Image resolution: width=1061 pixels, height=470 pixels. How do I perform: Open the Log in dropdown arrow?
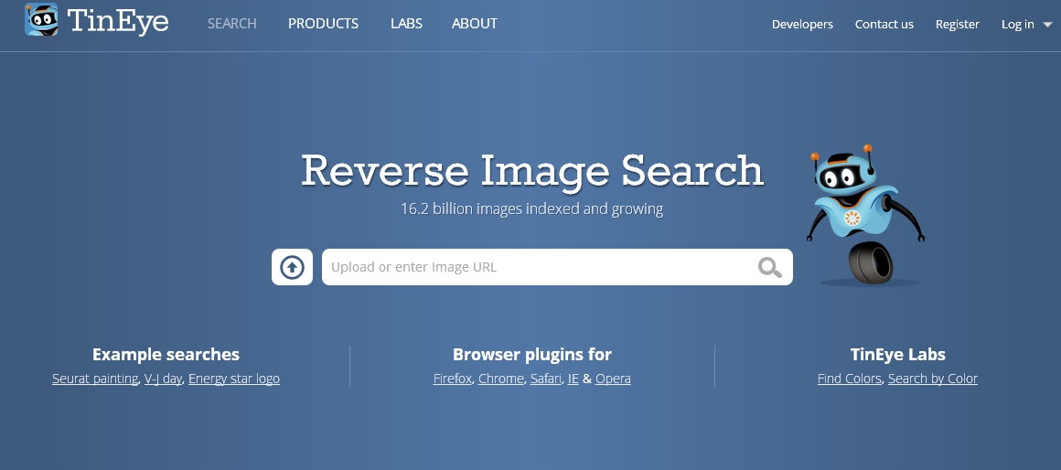click(x=1047, y=25)
